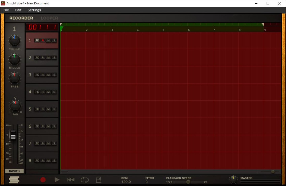Mute track 2
The image size is (286, 186).
coord(48,57)
